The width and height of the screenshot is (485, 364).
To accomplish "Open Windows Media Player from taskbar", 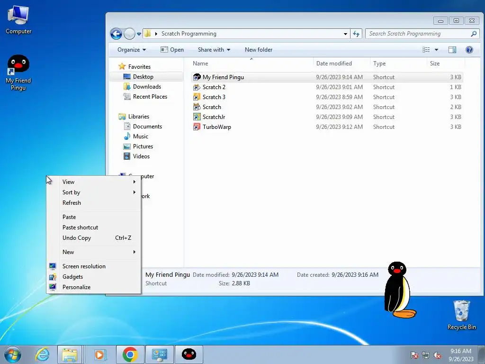I will (x=99, y=355).
